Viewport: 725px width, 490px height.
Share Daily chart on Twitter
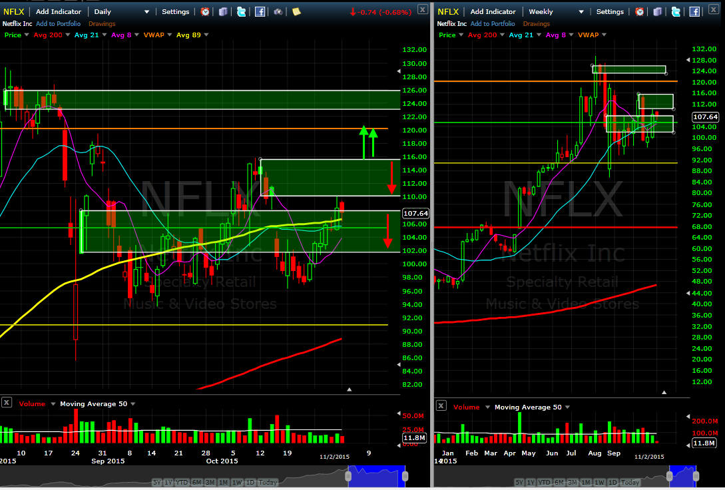pos(242,12)
